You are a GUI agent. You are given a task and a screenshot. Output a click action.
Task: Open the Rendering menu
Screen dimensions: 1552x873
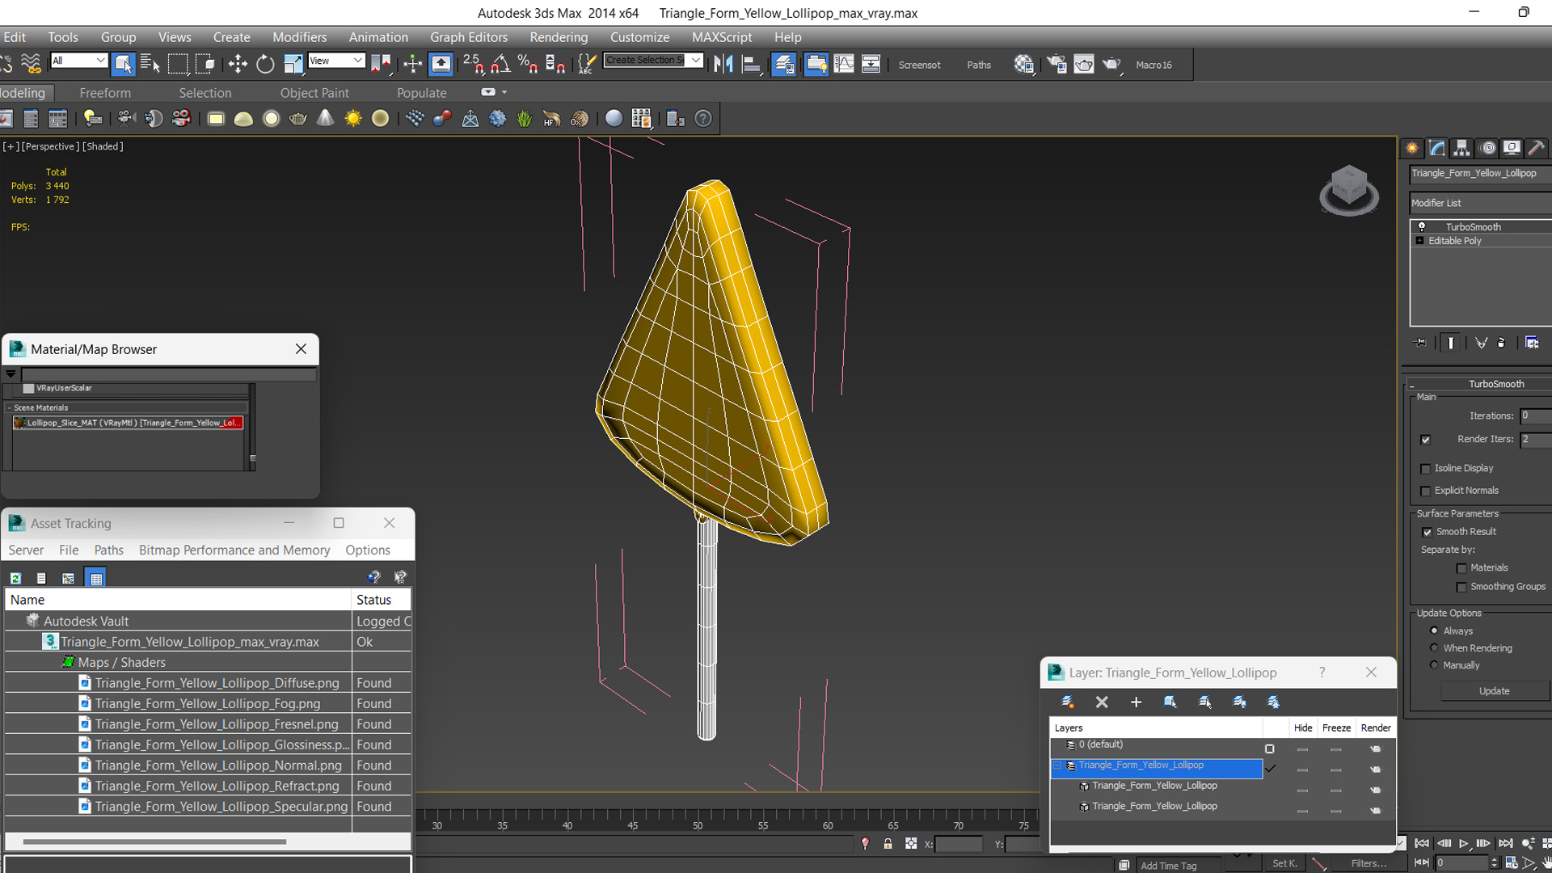click(x=558, y=37)
